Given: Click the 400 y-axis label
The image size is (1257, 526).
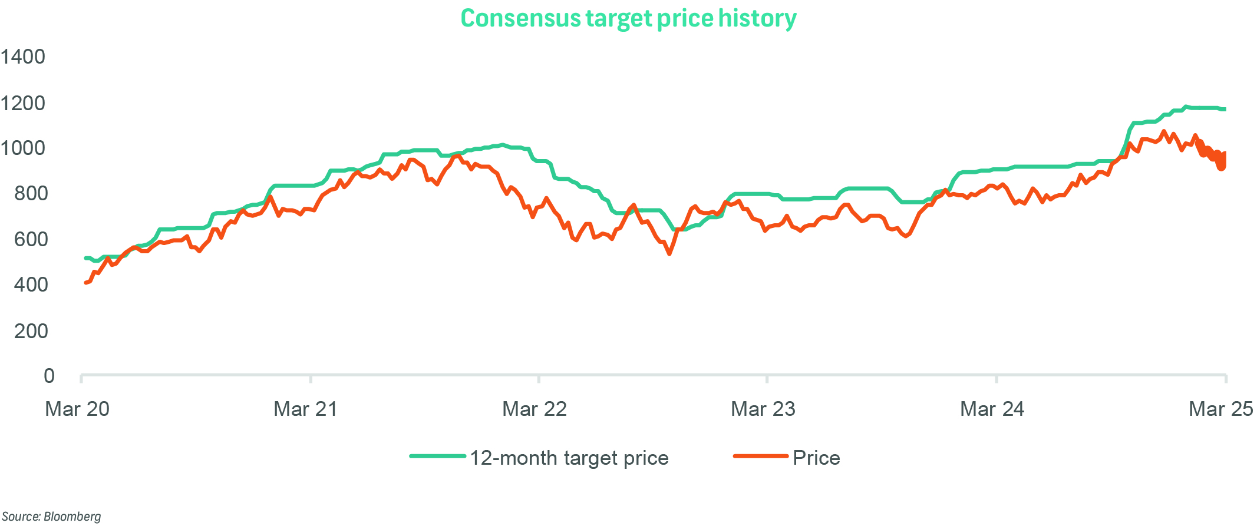Looking at the screenshot, I should (x=31, y=284).
